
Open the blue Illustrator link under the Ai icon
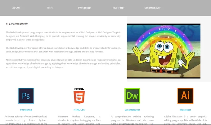[186, 110]
